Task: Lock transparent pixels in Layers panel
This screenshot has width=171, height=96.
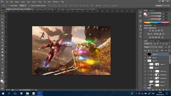Action: click(x=149, y=51)
